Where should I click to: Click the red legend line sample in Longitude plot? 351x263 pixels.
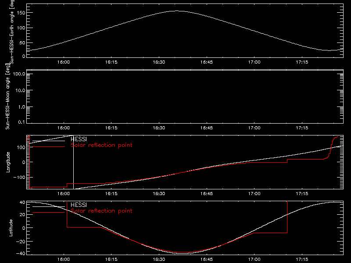tap(49, 147)
